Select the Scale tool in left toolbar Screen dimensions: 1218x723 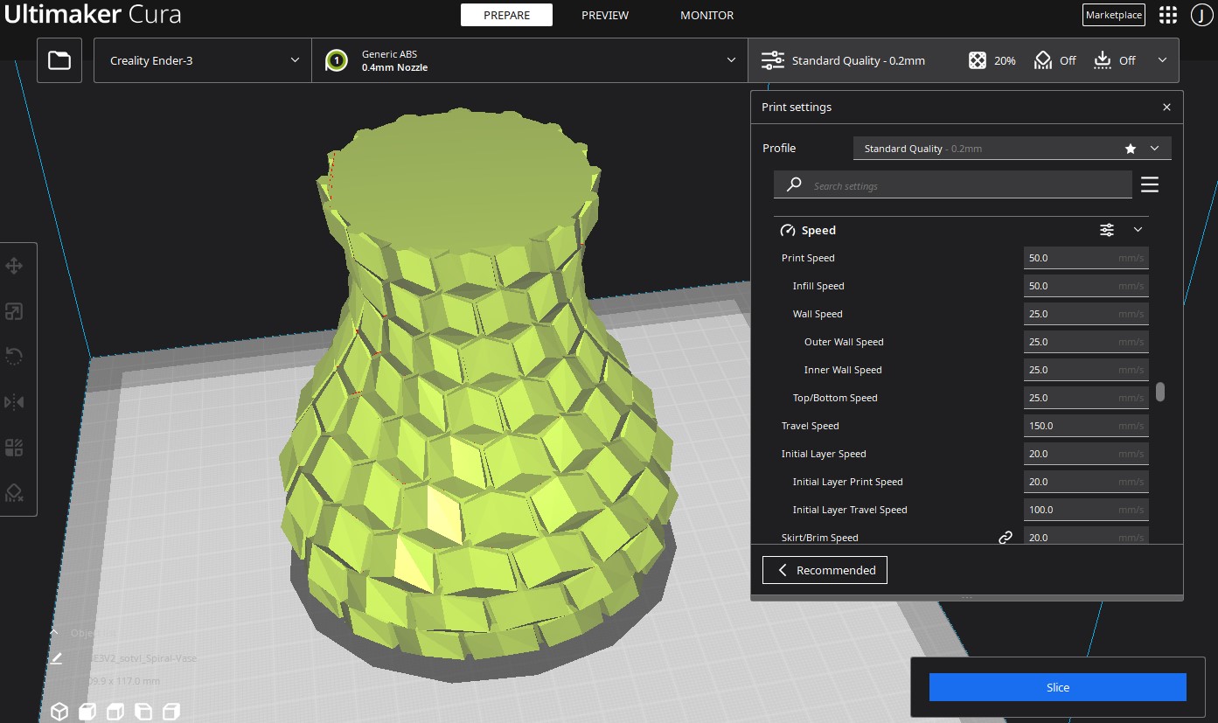coord(14,311)
